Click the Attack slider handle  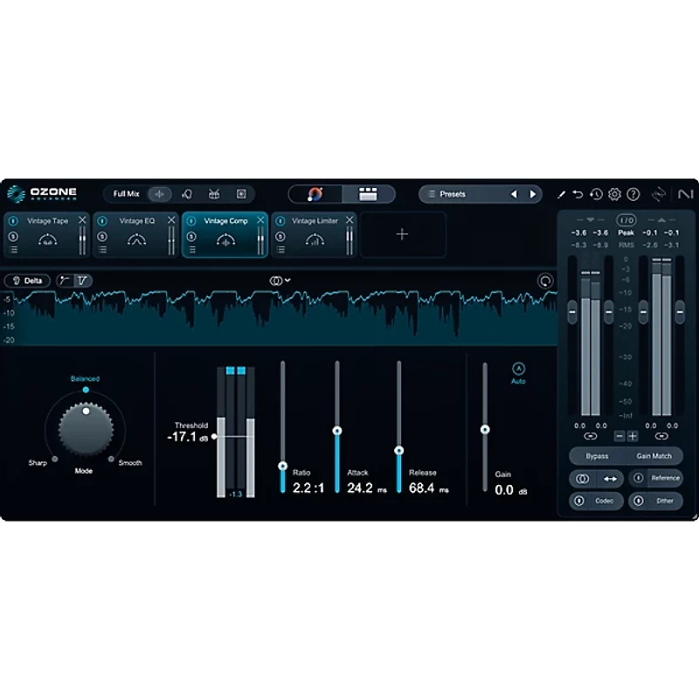tap(337, 431)
